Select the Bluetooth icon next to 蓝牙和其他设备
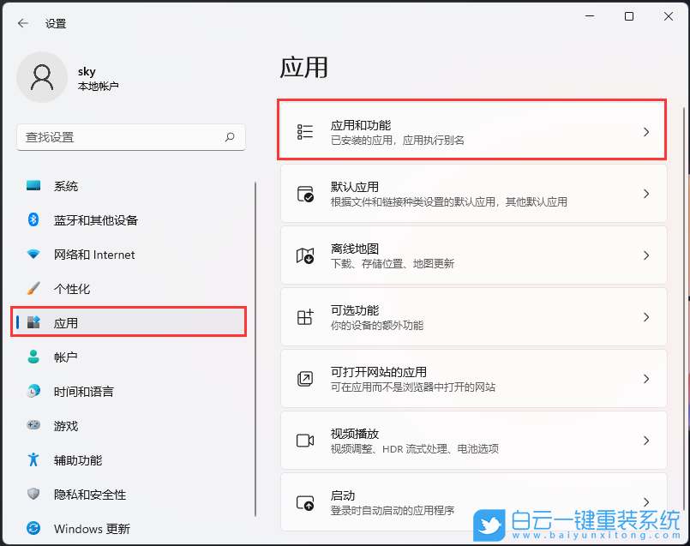The width and height of the screenshot is (690, 546). click(33, 220)
